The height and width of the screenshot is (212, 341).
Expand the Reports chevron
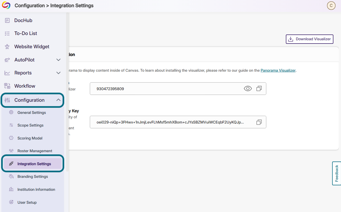pyautogui.click(x=58, y=73)
